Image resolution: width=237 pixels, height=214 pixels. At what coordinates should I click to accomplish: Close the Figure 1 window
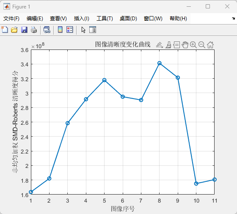(x=227, y=6)
